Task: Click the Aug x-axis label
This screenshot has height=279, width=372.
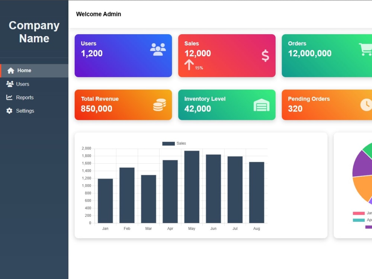Action: (256, 228)
